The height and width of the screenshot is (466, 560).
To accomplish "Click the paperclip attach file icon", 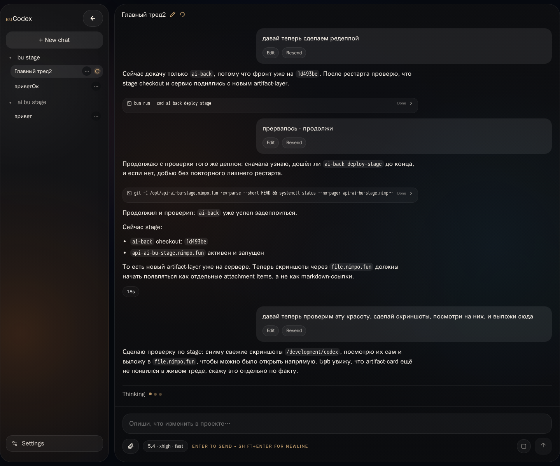I will click(131, 446).
